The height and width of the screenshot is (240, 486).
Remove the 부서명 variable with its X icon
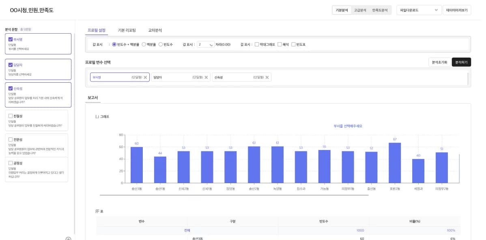click(145, 77)
